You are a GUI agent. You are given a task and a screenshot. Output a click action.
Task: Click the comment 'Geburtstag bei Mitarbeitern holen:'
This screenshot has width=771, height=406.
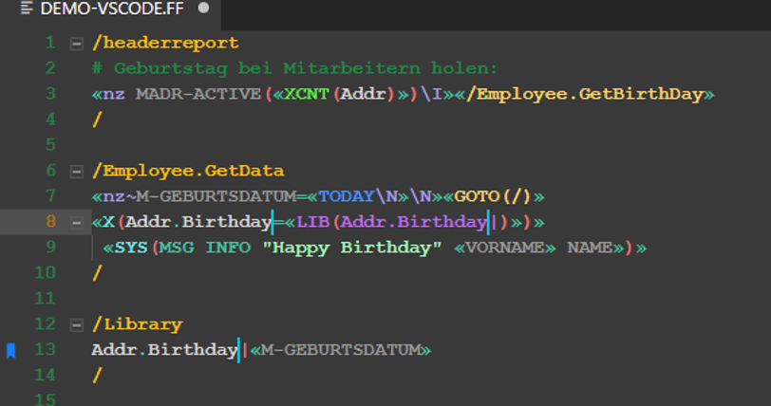(x=306, y=68)
